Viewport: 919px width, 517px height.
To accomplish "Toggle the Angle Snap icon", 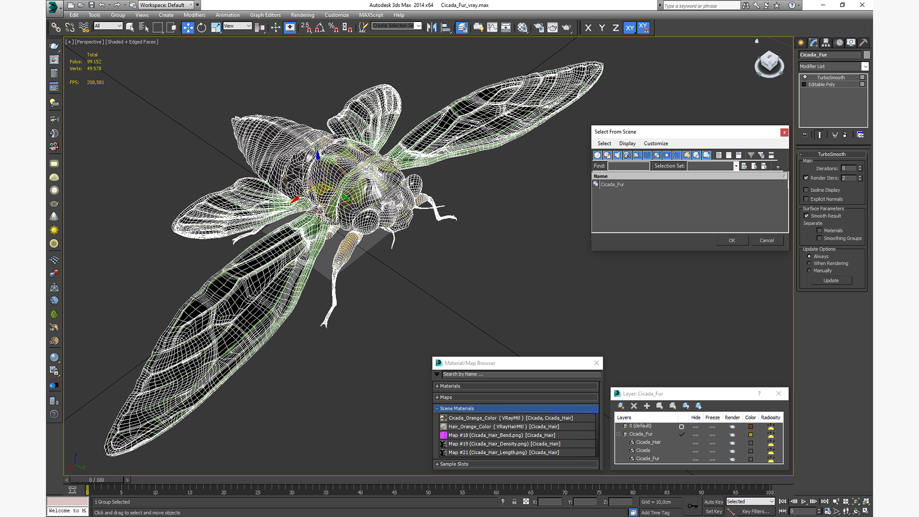I will click(320, 28).
